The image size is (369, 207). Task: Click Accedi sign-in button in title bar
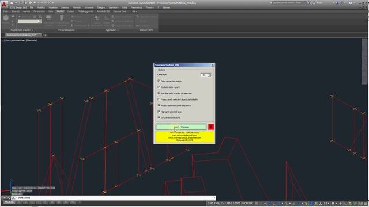click(318, 3)
